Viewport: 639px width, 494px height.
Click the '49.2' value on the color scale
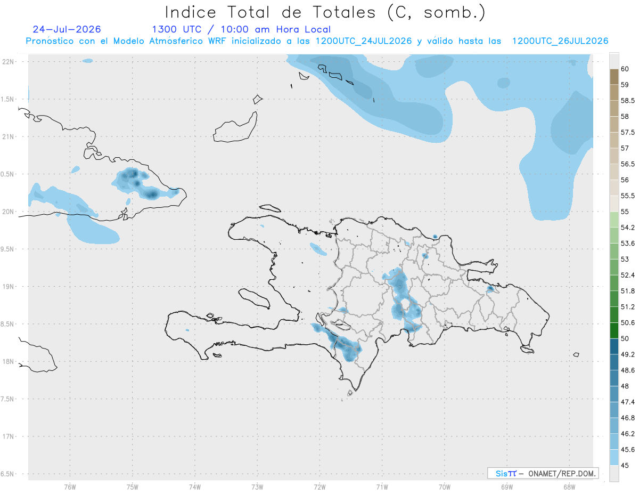628,354
